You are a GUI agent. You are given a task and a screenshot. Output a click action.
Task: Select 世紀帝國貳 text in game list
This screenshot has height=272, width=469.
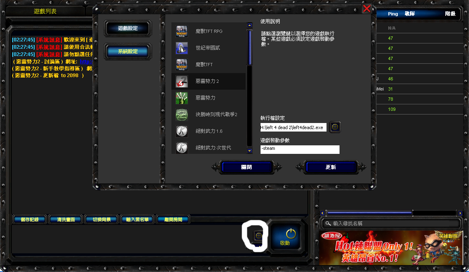click(x=208, y=48)
